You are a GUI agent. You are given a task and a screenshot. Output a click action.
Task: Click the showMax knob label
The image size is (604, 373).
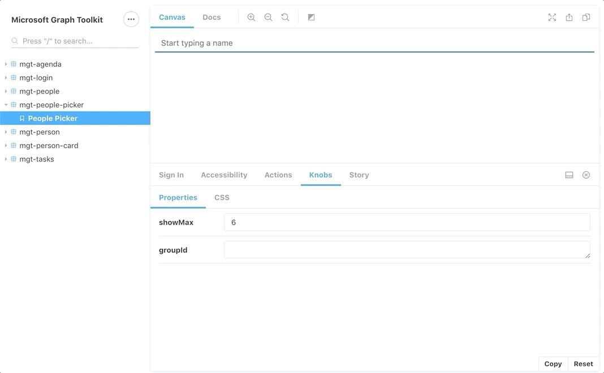tap(176, 223)
